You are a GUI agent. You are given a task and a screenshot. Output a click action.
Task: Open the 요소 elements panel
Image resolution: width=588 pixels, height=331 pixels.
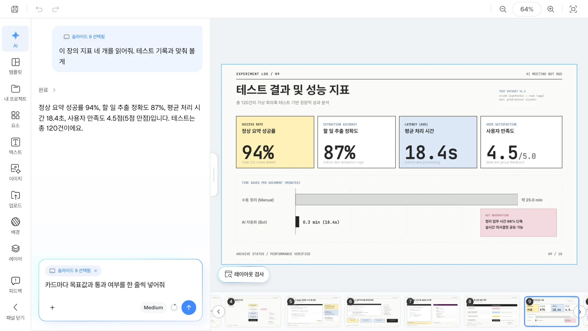pyautogui.click(x=15, y=119)
